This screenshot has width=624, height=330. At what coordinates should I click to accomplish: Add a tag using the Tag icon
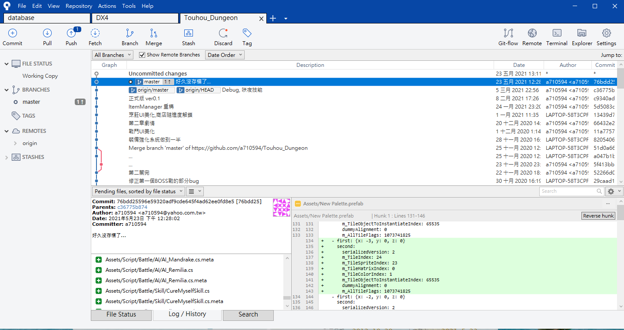247,33
